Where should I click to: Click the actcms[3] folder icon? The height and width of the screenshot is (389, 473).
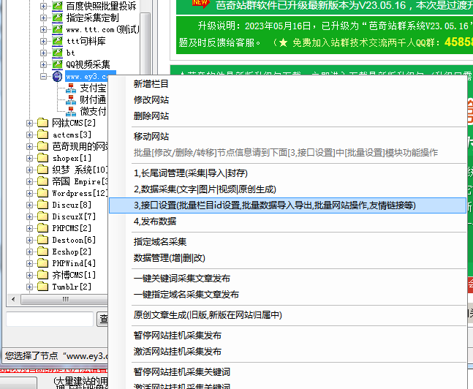point(43,135)
